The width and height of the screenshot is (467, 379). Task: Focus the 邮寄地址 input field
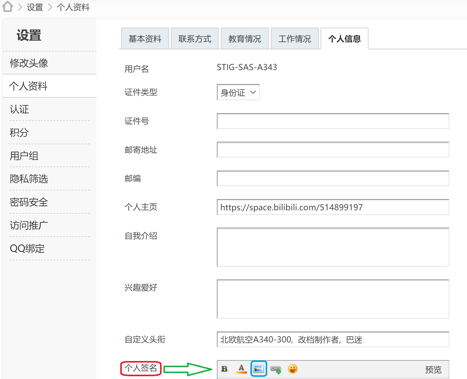click(333, 150)
